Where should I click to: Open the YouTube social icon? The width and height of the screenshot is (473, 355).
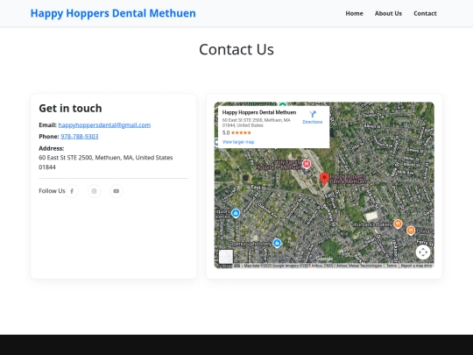coord(116,191)
